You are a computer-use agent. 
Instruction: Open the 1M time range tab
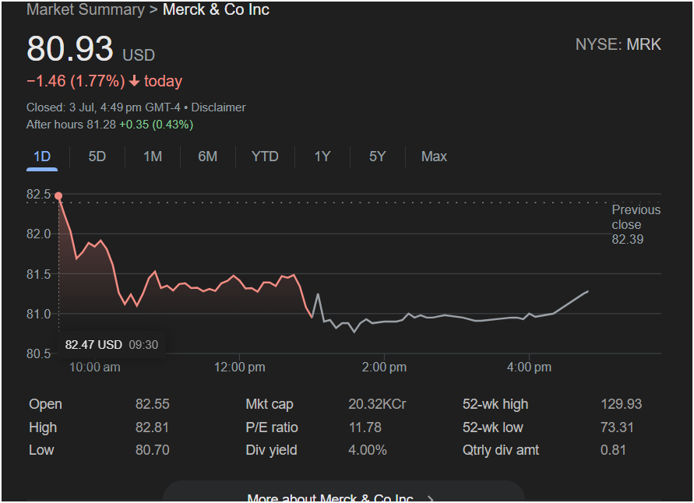153,157
